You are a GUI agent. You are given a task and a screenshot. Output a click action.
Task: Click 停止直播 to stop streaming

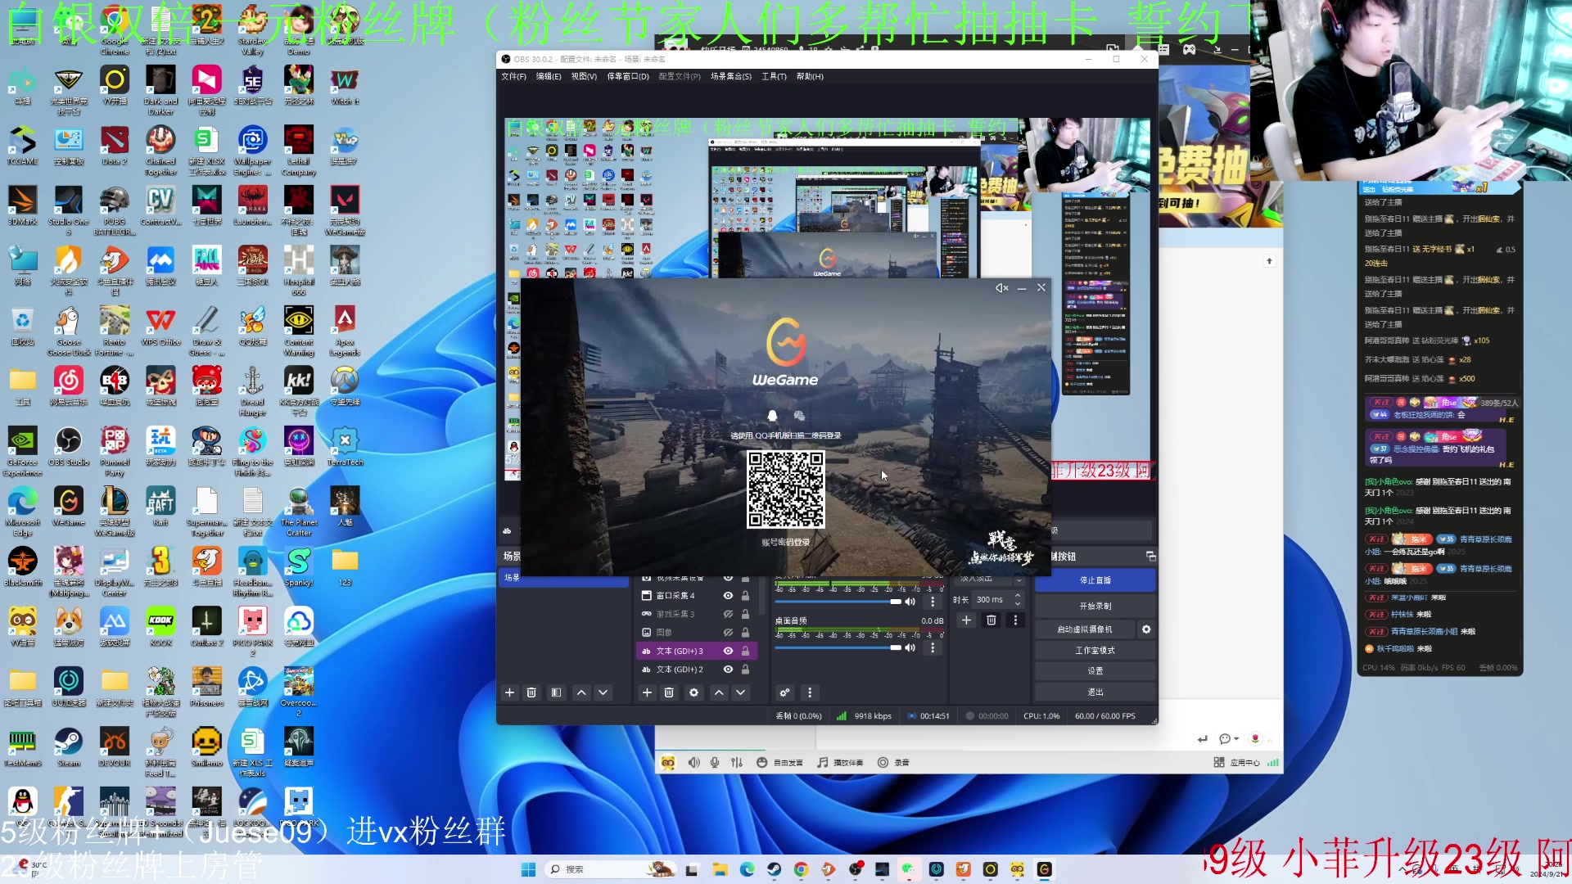pyautogui.click(x=1095, y=580)
